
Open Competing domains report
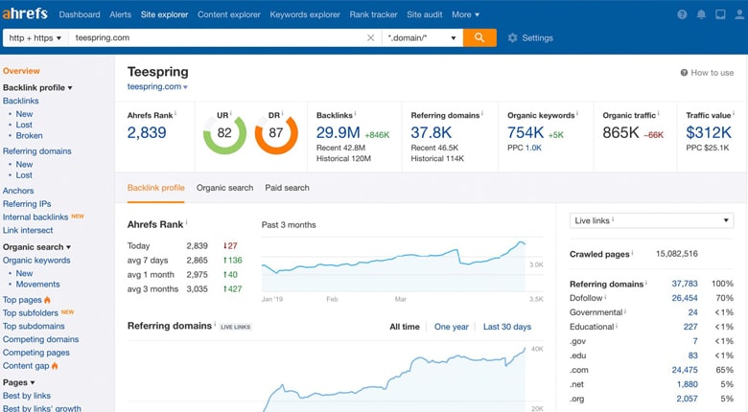coord(40,339)
